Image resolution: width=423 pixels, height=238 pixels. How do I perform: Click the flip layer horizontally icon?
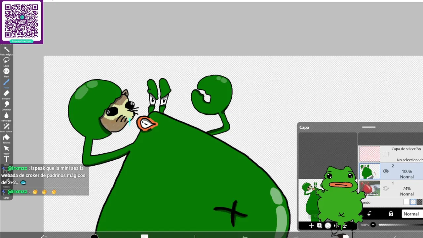tap(336, 226)
